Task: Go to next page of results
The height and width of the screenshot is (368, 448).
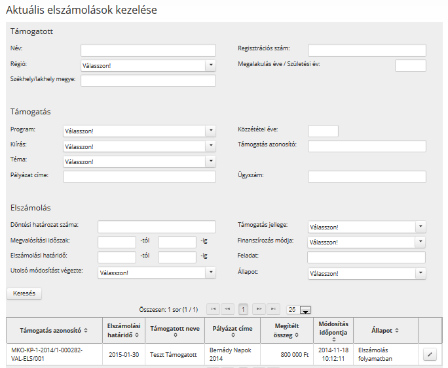Action: [x=259, y=309]
